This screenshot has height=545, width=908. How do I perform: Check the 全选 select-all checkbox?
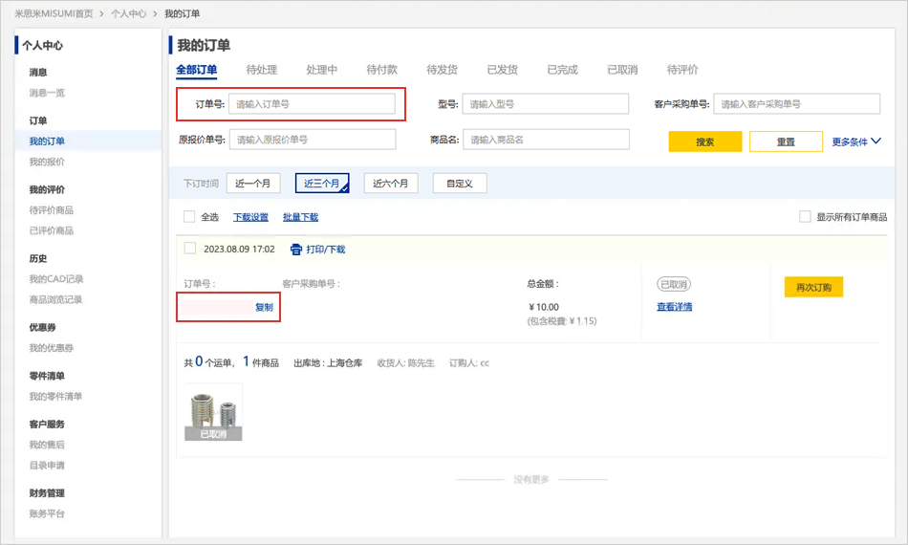click(x=189, y=217)
